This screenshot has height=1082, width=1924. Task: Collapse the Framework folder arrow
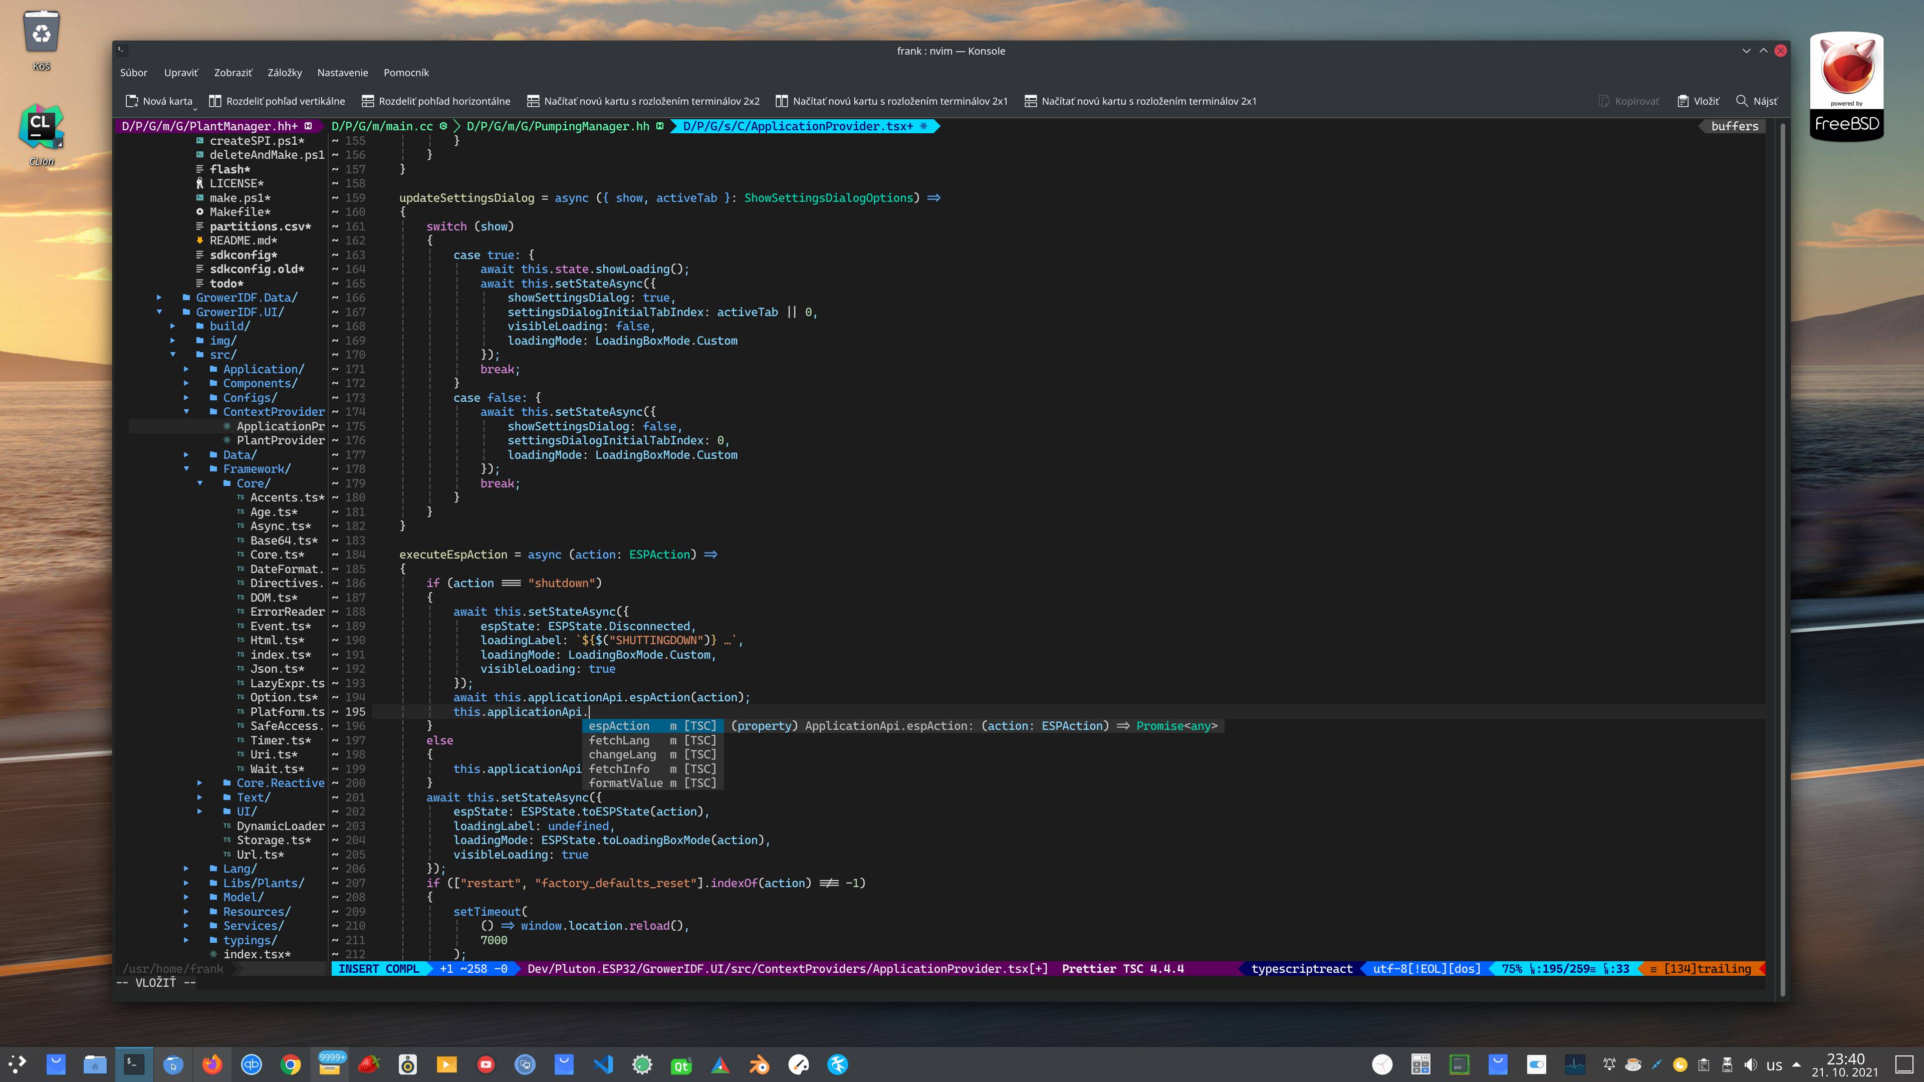pos(186,469)
